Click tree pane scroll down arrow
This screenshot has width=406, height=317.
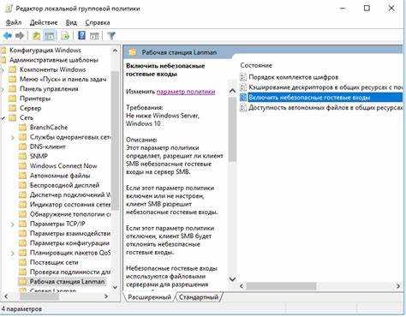(x=115, y=287)
